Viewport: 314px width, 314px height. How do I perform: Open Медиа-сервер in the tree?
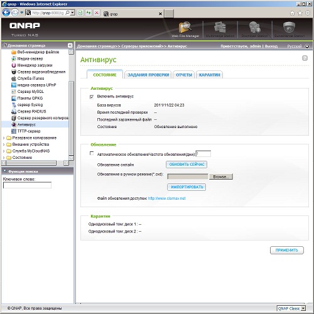(30, 58)
